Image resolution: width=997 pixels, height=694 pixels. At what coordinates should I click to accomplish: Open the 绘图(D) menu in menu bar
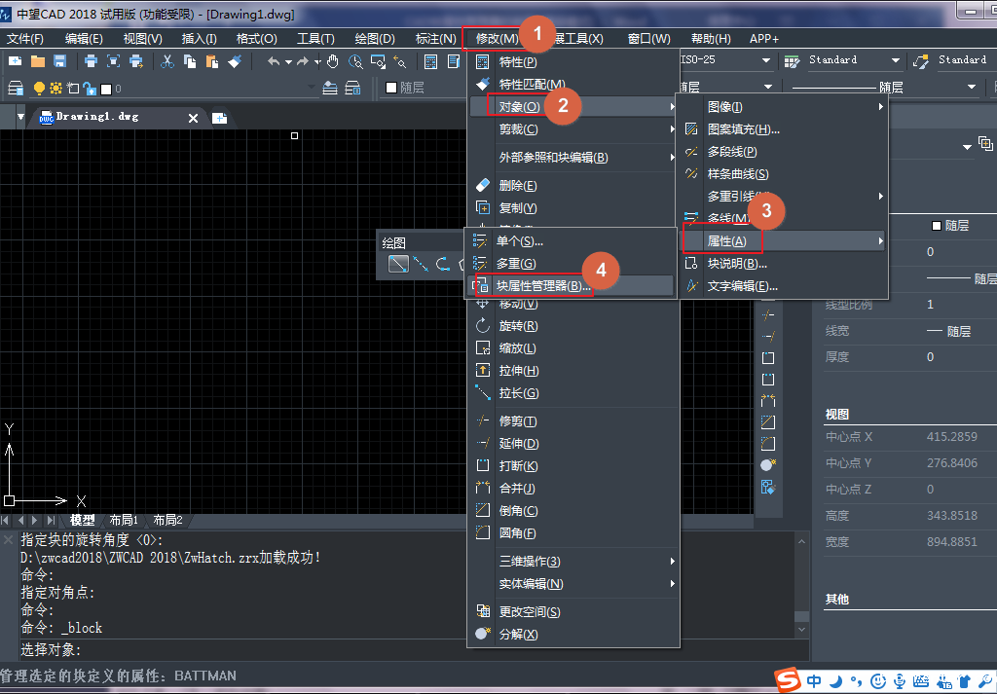coord(374,39)
